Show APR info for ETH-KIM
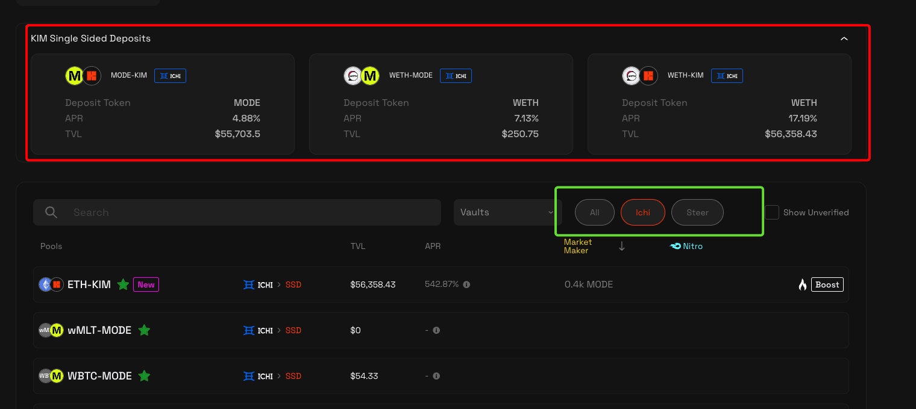The height and width of the screenshot is (409, 916). coord(466,284)
